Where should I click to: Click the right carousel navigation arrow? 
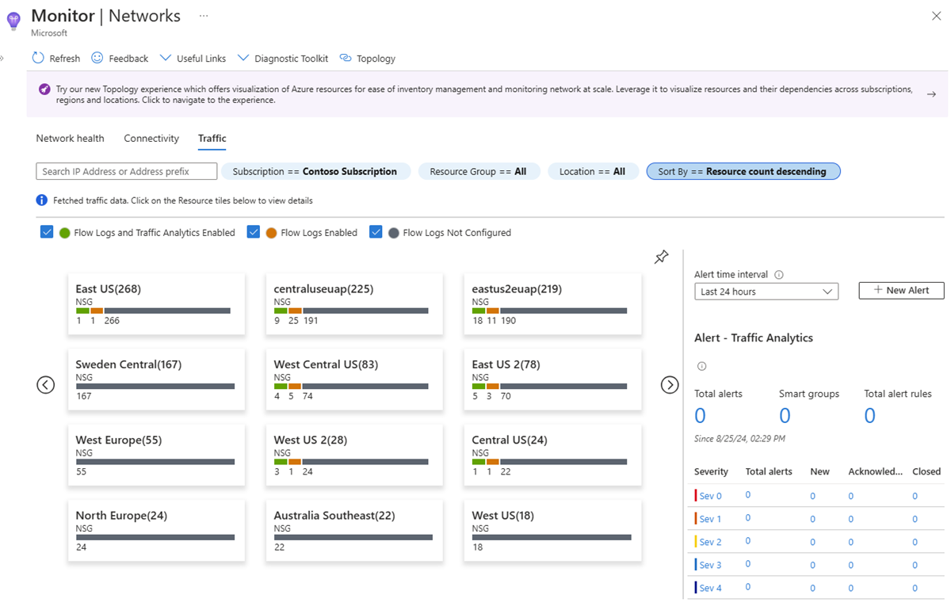click(670, 384)
